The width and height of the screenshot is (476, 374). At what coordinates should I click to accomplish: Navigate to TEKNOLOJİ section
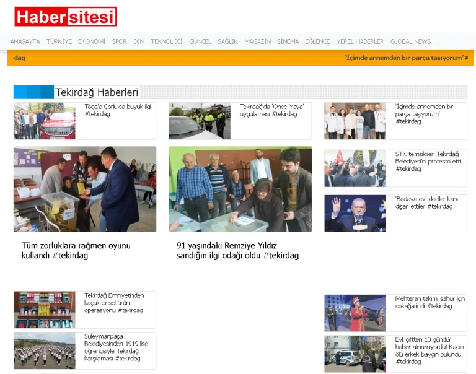167,41
